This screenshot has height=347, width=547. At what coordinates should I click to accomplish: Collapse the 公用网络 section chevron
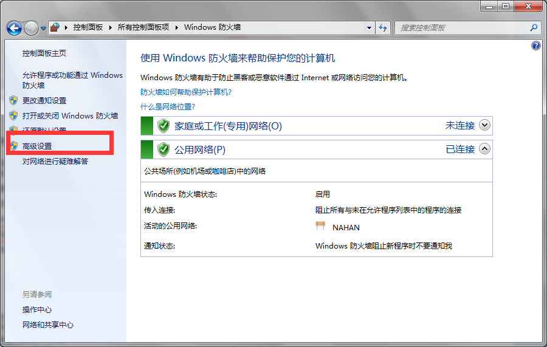[x=484, y=149]
